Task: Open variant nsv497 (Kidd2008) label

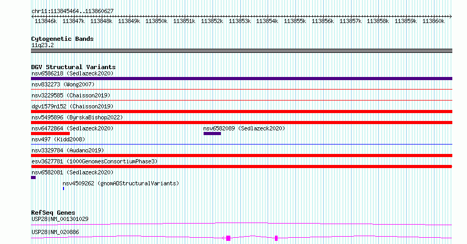Action: [58, 139]
